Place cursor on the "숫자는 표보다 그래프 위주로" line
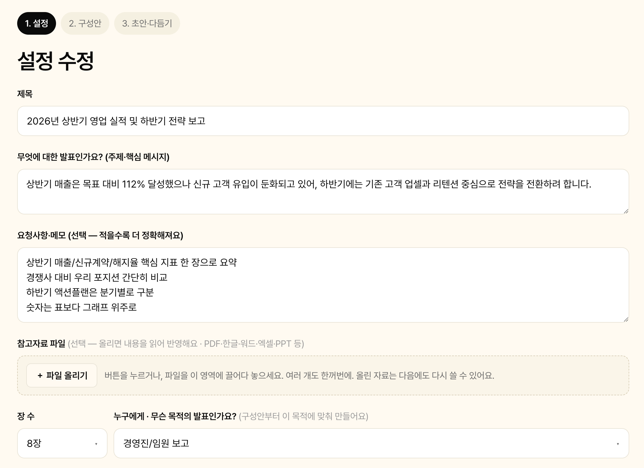The height and width of the screenshot is (468, 644). tap(81, 307)
